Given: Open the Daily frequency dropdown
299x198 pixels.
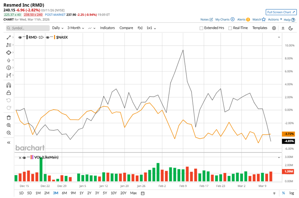Looking at the screenshot, I should pyautogui.click(x=58, y=28).
